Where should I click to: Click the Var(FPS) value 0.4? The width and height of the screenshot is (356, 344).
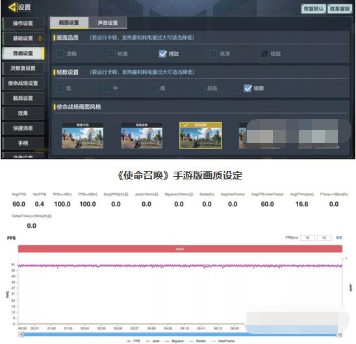point(40,204)
